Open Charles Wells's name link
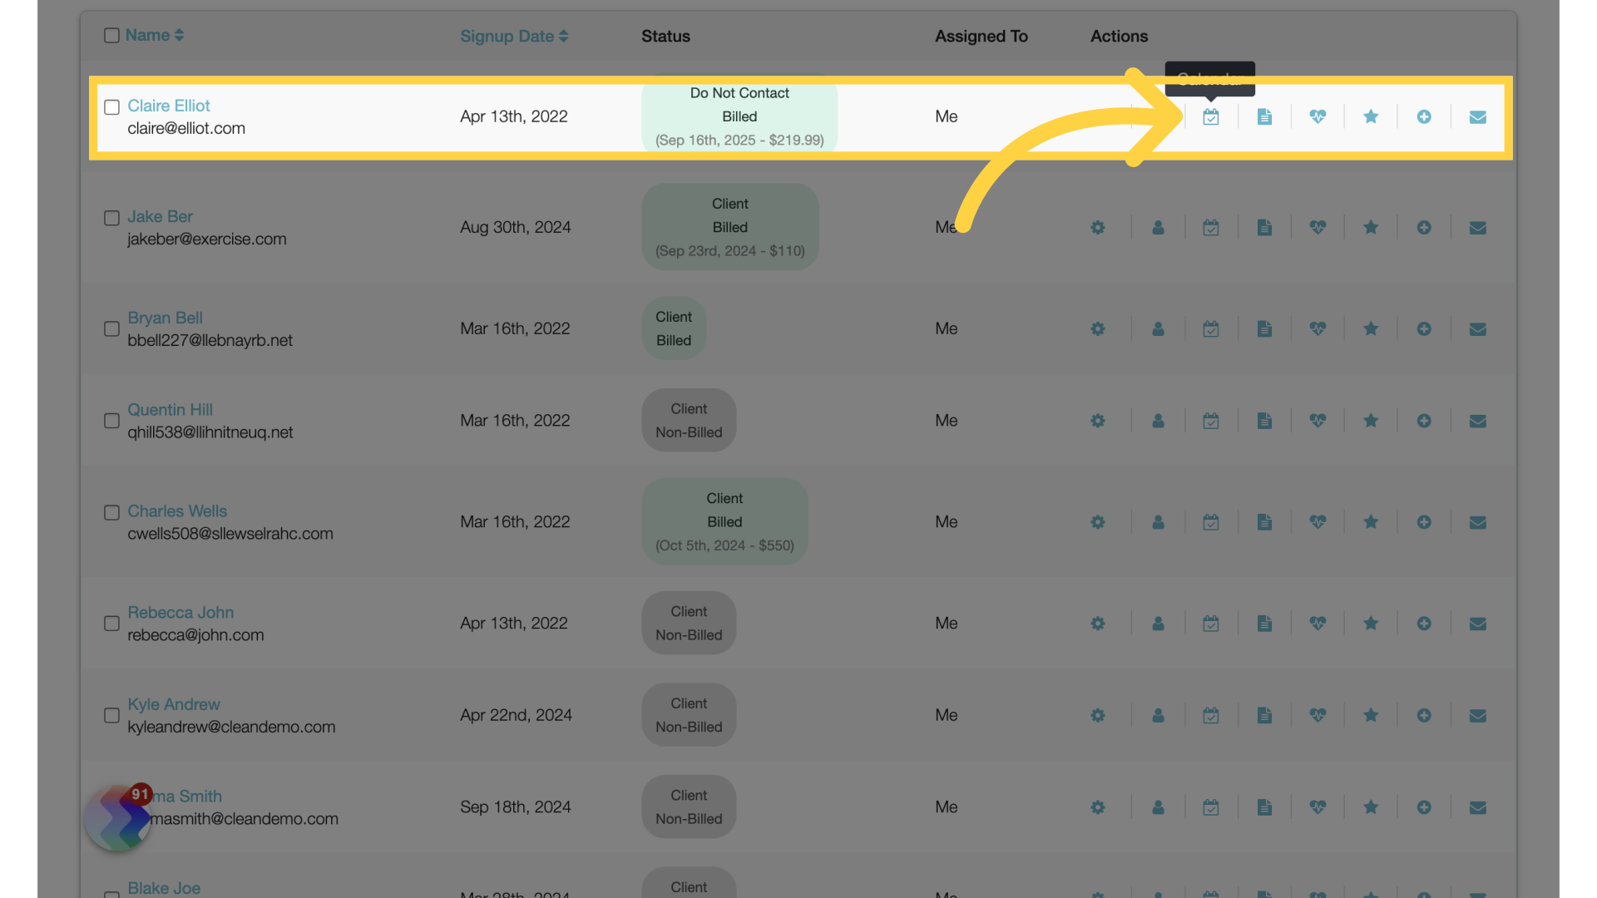 click(x=177, y=511)
